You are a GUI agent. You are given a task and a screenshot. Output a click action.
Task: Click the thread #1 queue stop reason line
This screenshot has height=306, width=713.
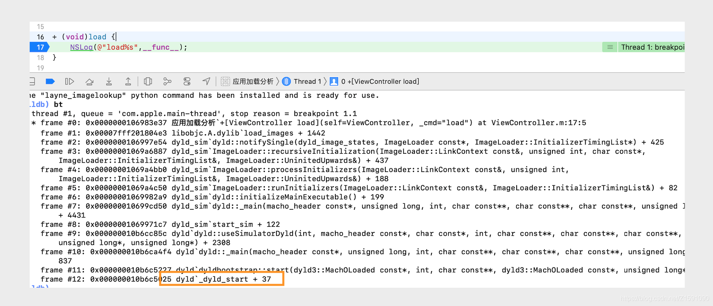[194, 114]
